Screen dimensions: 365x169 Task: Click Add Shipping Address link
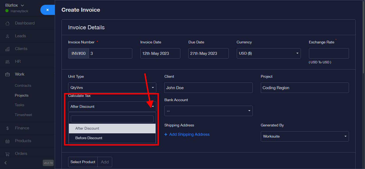pyautogui.click(x=189, y=134)
